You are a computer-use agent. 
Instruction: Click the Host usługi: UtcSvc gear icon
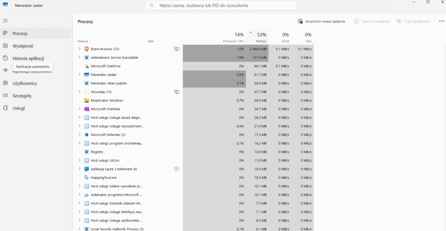[87, 160]
